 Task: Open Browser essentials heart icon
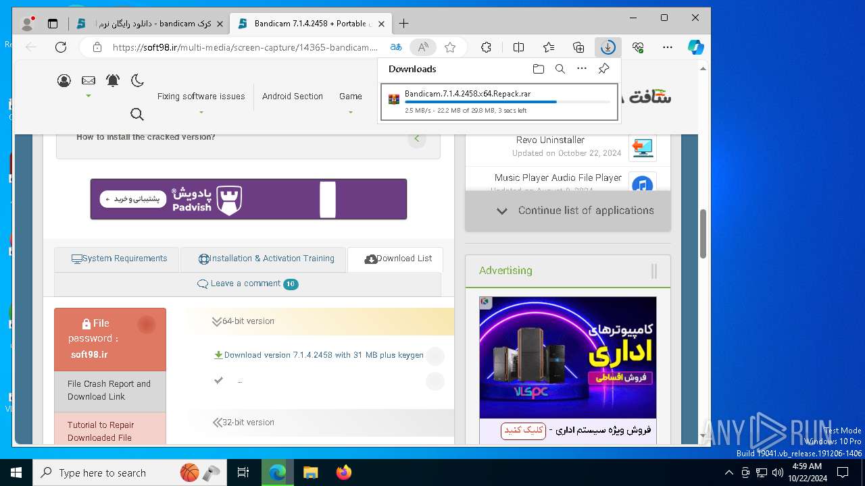638,47
